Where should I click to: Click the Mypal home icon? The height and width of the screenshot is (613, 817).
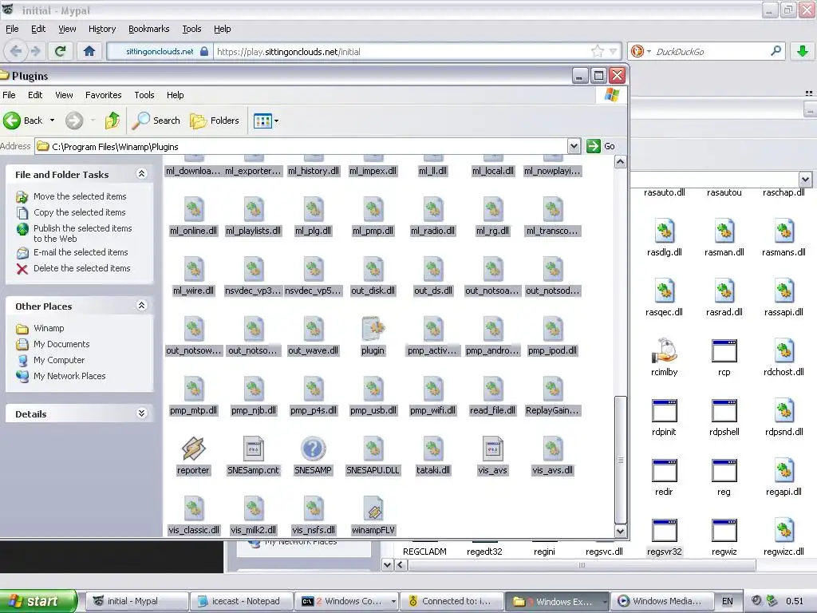click(x=89, y=51)
